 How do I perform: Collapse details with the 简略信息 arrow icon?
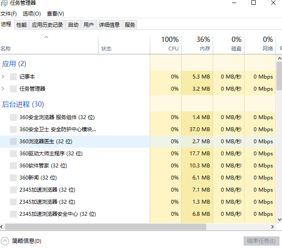5,241
